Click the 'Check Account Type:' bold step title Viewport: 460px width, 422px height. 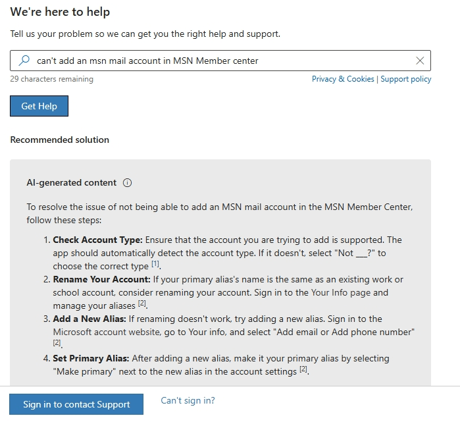[97, 240]
